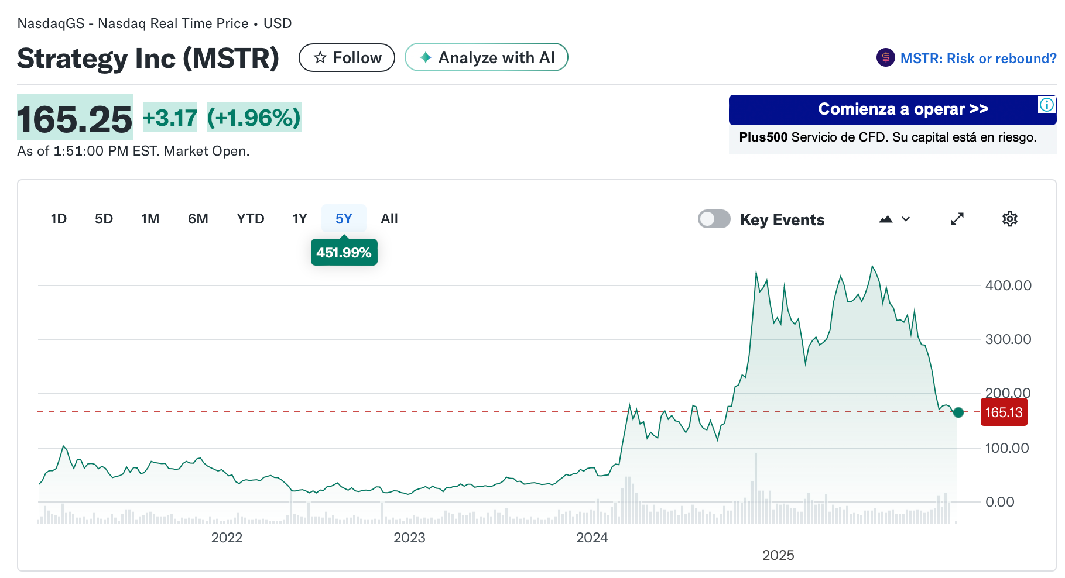The image size is (1065, 578).
Task: Collapse the 5Y range popup
Action: tap(344, 218)
